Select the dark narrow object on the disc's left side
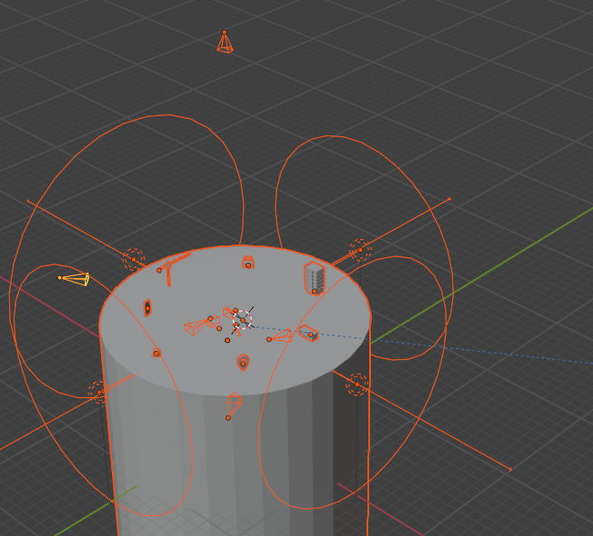Viewport: 593px width, 536px height. [x=147, y=308]
